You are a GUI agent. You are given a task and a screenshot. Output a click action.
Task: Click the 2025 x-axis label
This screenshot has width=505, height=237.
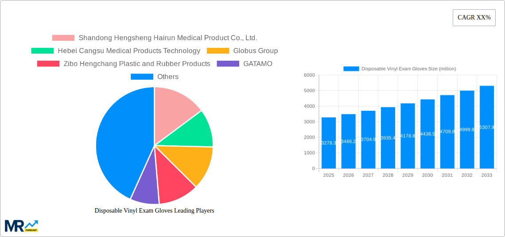[x=329, y=175]
